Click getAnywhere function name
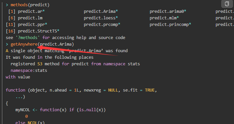Screen dimensions: 234x124 24,44
